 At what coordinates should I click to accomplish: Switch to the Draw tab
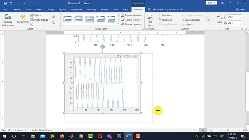(39, 9)
